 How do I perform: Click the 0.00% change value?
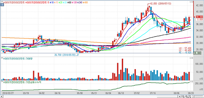tap(200, 19)
